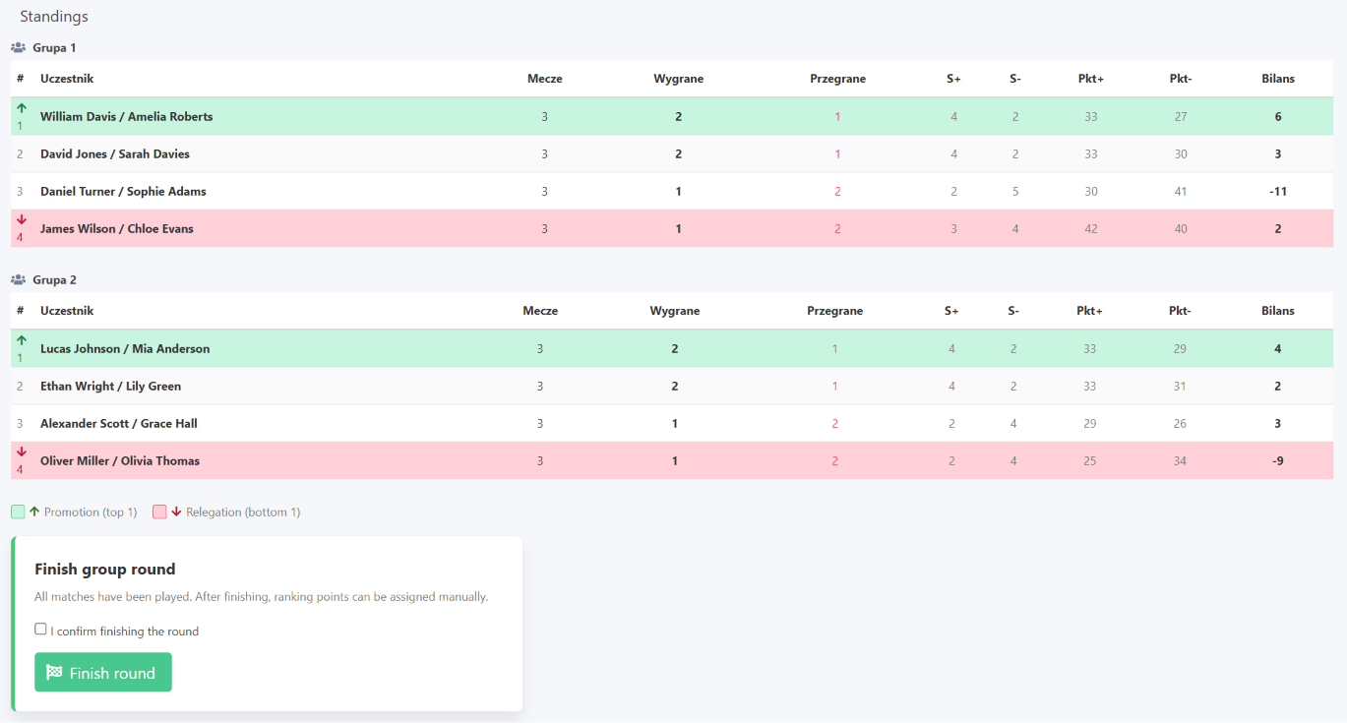The image size is (1347, 723).
Task: Click green promotion arrow beside William Davis
Action: (x=22, y=108)
